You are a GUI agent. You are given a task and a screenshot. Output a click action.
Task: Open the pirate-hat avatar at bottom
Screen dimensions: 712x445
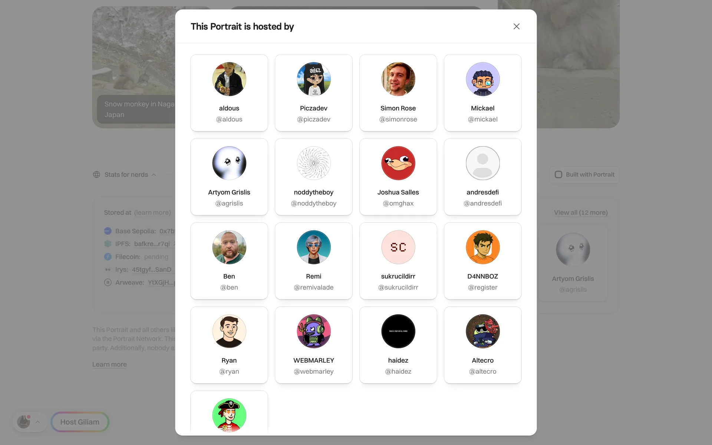point(229,415)
